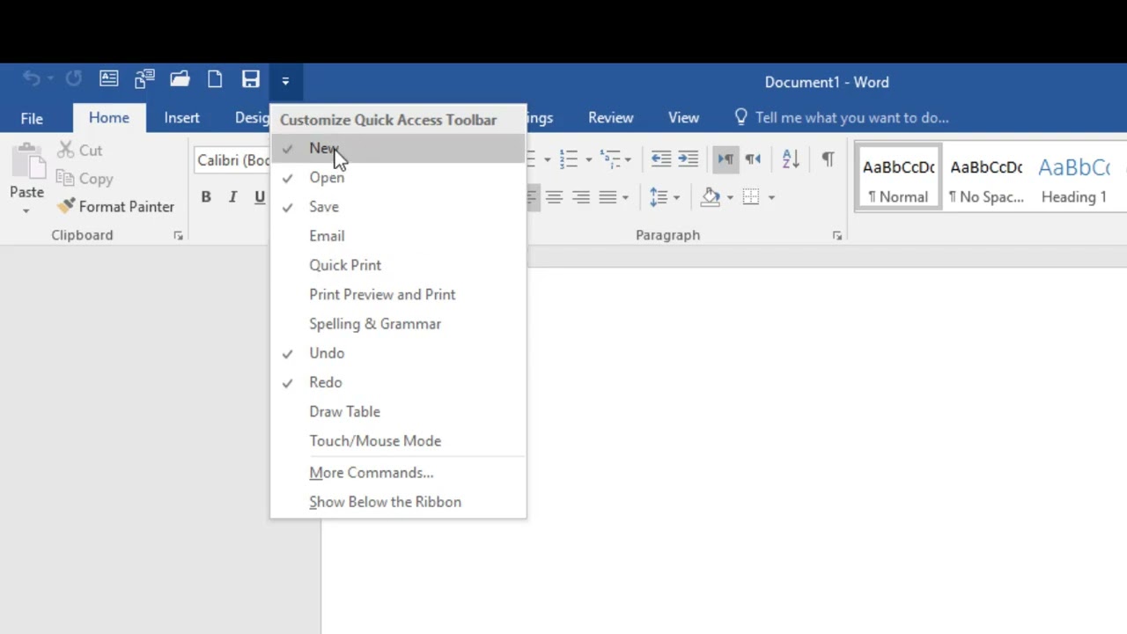
Task: Expand the Line Spacing dropdown arrow
Action: coord(676,197)
